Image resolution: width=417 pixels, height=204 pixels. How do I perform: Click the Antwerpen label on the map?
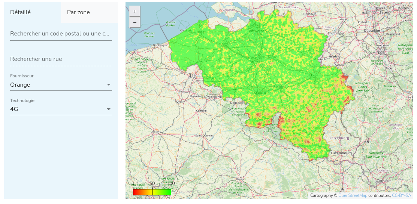point(257,31)
